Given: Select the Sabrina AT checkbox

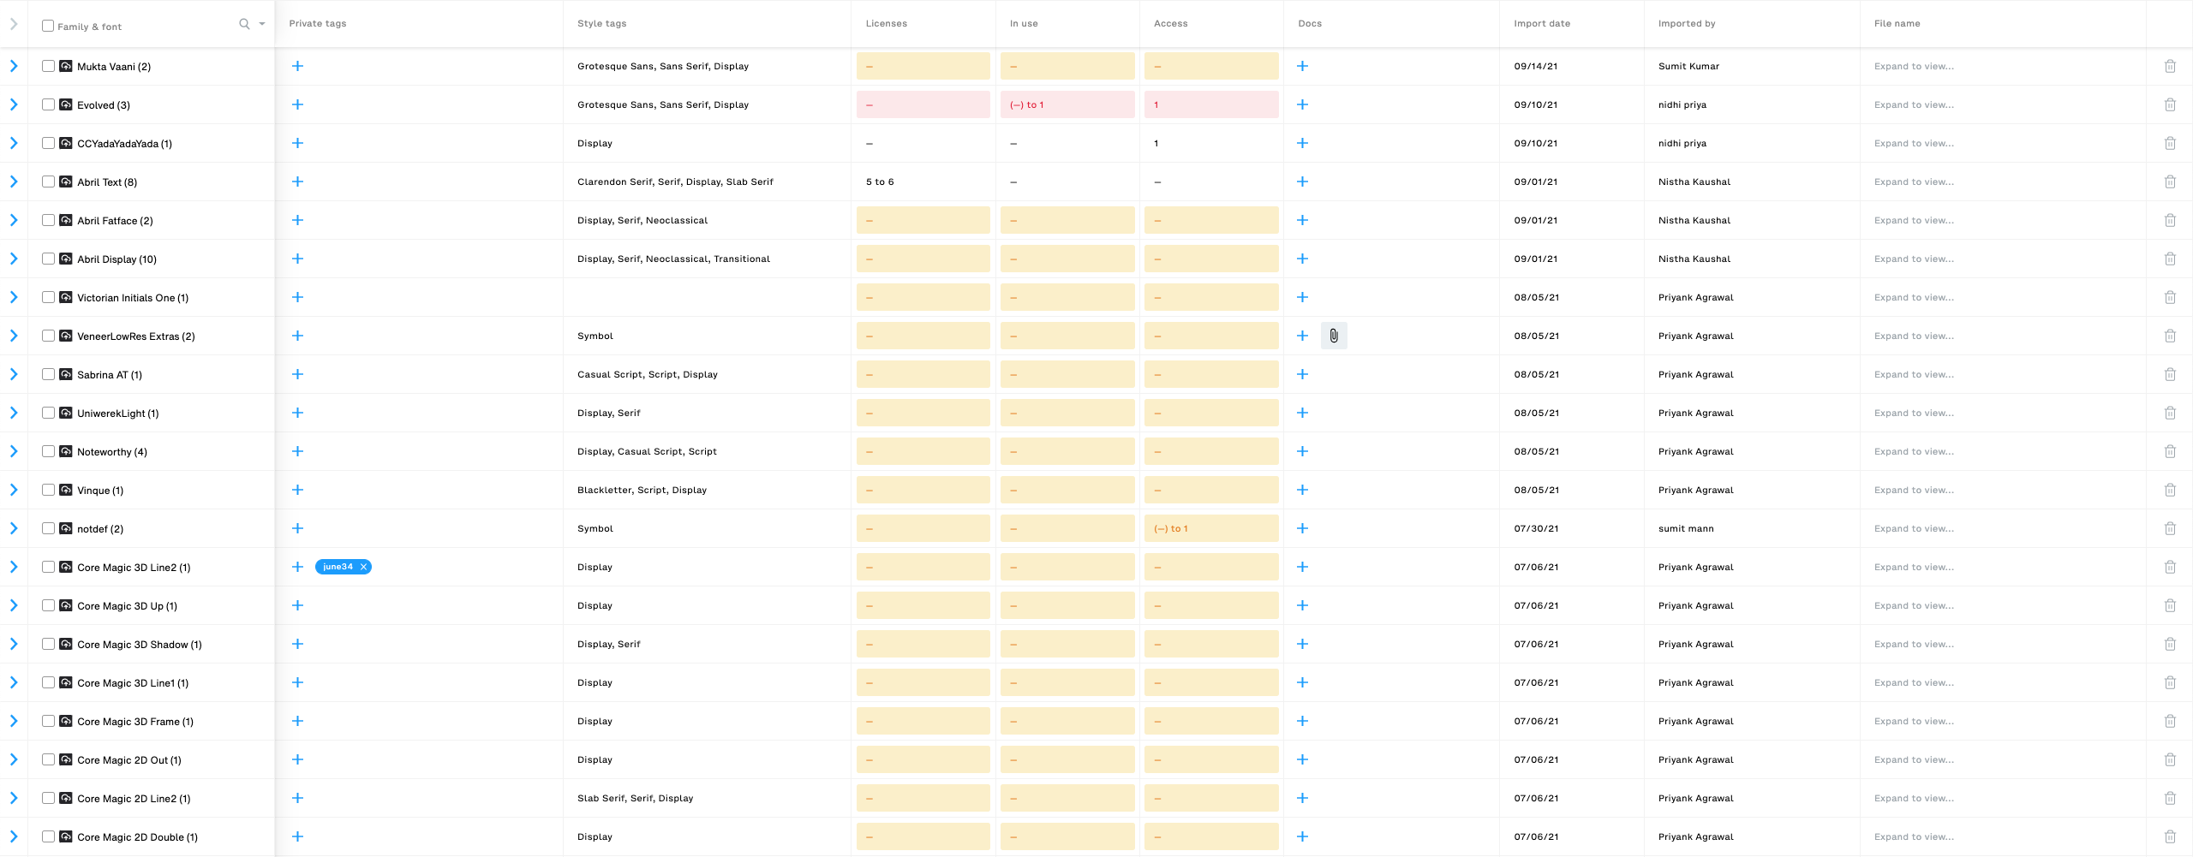Looking at the screenshot, I should [x=48, y=374].
